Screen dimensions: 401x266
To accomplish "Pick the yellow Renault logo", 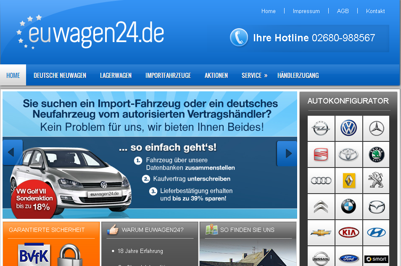I will click(x=348, y=181).
